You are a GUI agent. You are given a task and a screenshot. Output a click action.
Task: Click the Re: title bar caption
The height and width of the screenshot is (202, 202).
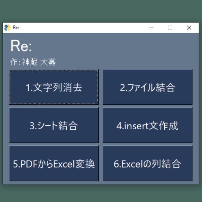(x=16, y=28)
